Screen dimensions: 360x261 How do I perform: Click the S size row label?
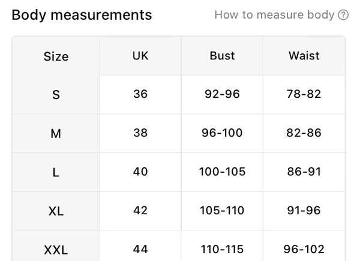click(x=56, y=95)
